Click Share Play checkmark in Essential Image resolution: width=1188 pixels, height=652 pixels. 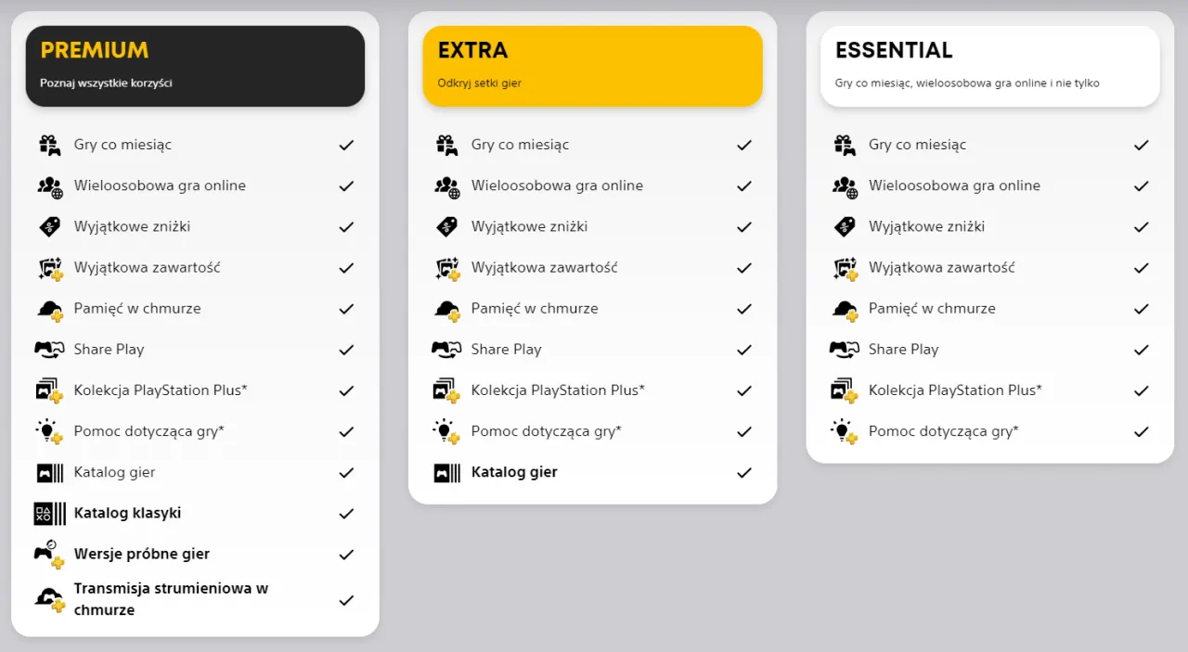coord(1141,350)
